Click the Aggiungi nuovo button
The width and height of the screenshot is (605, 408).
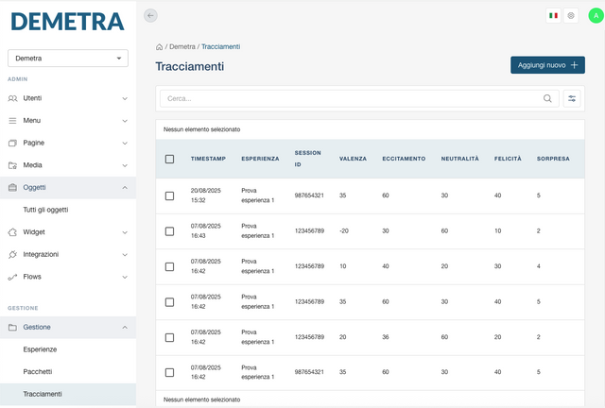(547, 65)
